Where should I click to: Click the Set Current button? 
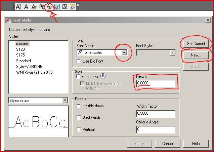pyautogui.click(x=196, y=44)
